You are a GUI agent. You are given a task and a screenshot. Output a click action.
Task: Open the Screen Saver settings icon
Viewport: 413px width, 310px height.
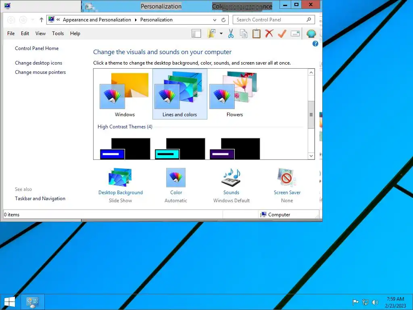(287, 178)
